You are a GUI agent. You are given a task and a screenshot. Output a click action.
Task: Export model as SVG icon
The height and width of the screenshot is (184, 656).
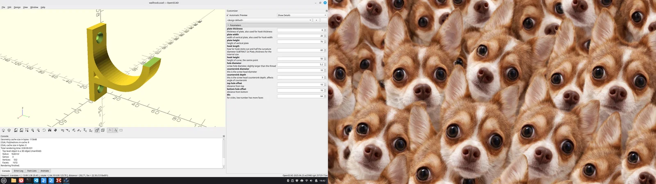[21, 130]
